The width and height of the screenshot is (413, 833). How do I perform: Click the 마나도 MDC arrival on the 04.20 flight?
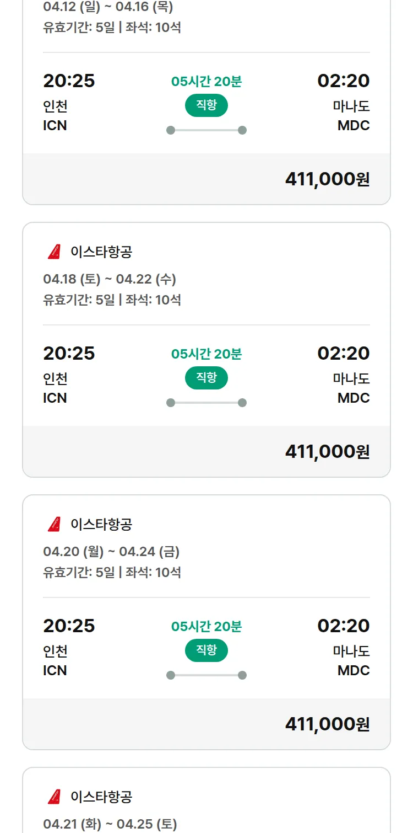[x=351, y=661]
